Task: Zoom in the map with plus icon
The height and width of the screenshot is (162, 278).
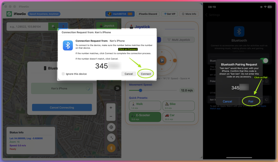Action: coord(111,108)
